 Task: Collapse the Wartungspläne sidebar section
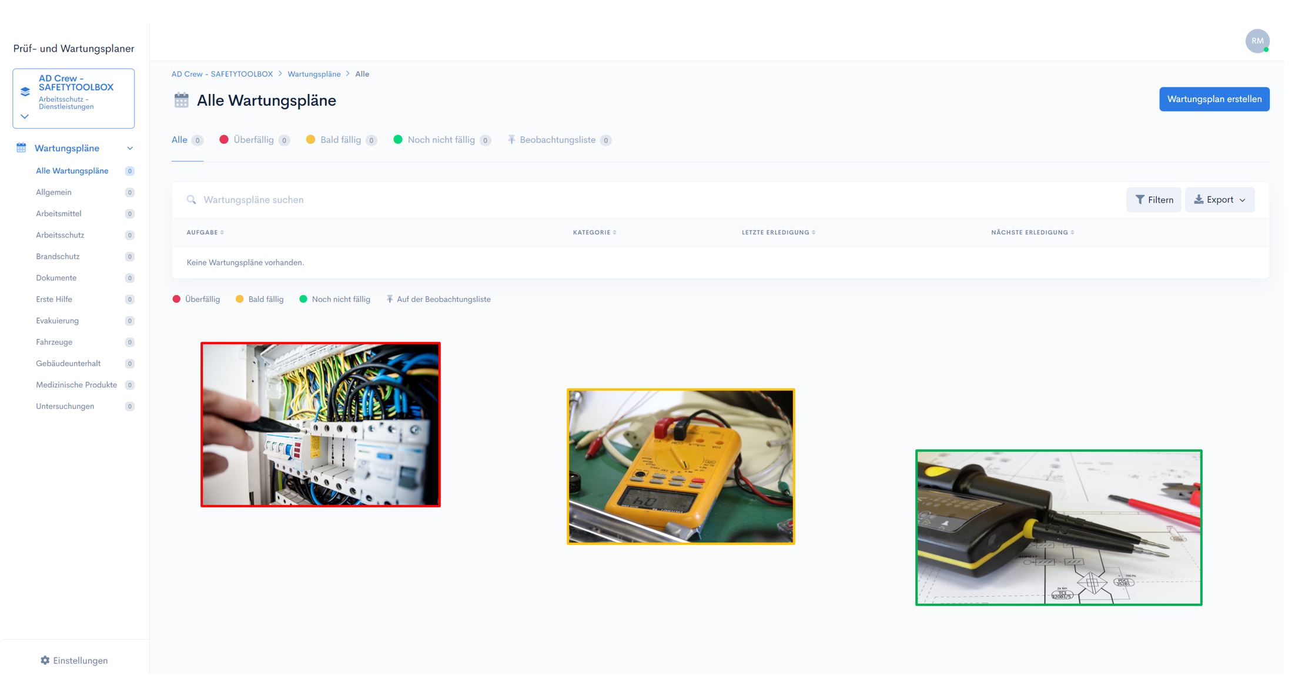click(130, 148)
